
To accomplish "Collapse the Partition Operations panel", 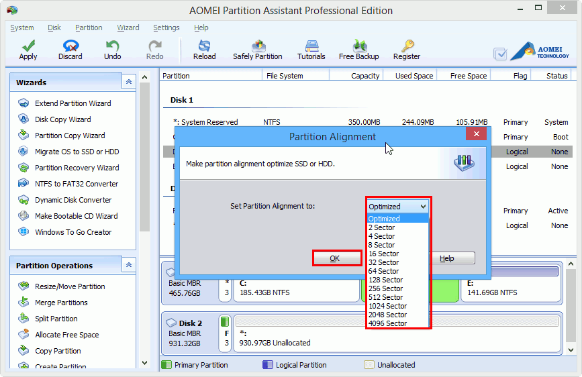I will pos(128,265).
